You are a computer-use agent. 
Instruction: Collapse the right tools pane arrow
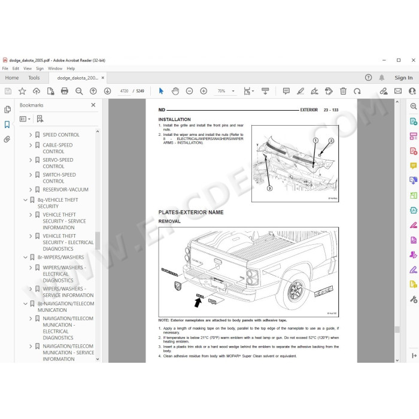(414, 356)
